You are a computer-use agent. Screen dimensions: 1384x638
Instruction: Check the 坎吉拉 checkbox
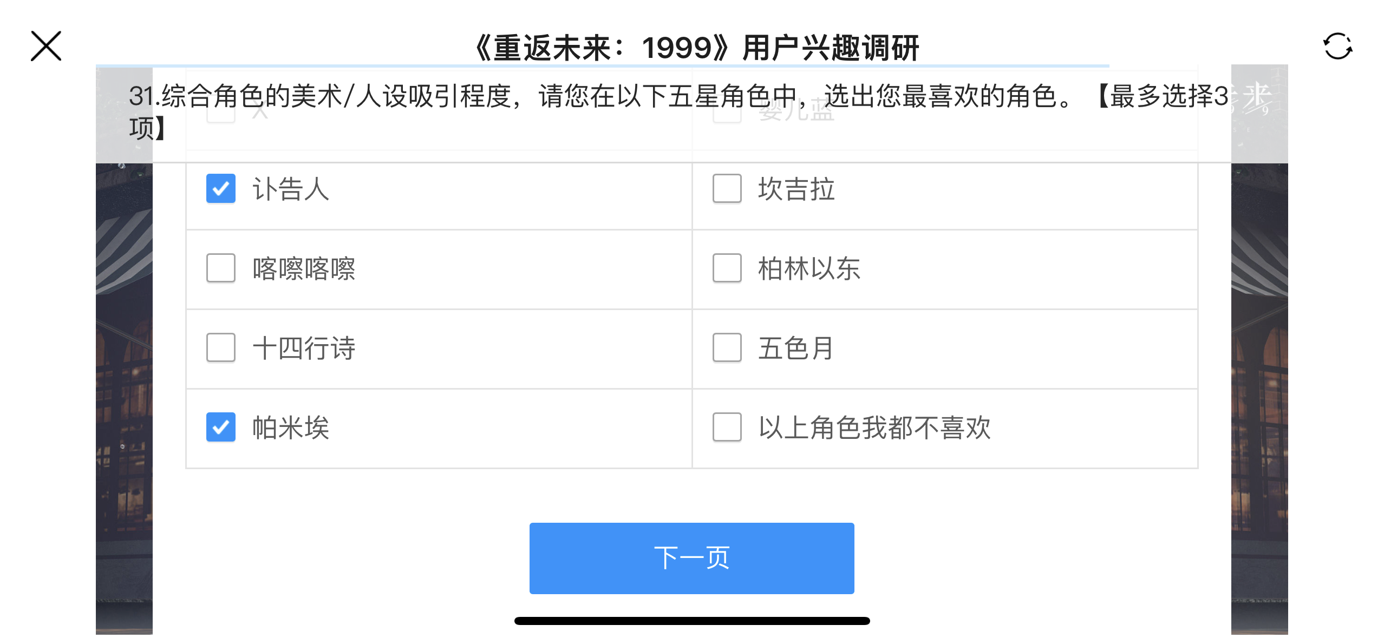coord(727,188)
